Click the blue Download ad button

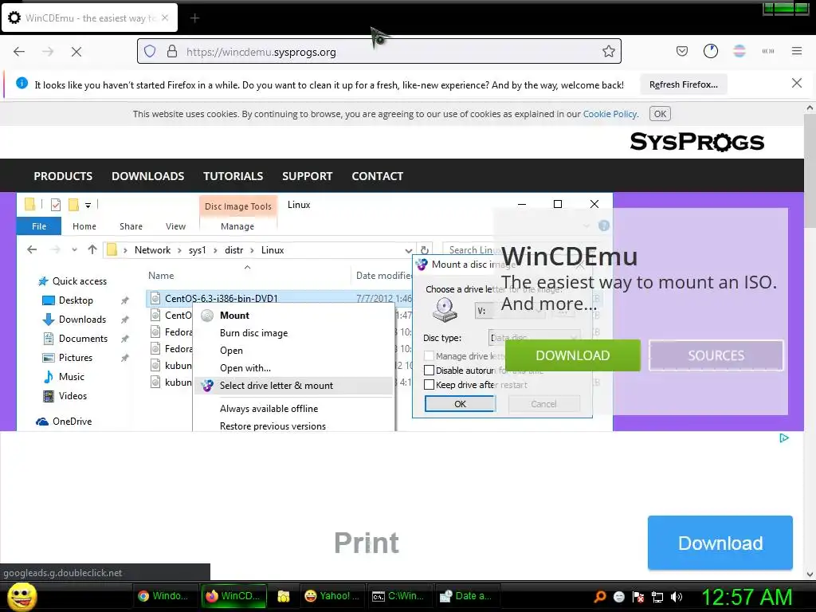[720, 543]
